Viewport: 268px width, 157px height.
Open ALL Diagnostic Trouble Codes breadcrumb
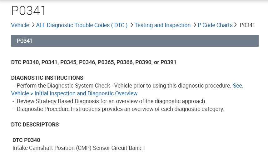82,25
